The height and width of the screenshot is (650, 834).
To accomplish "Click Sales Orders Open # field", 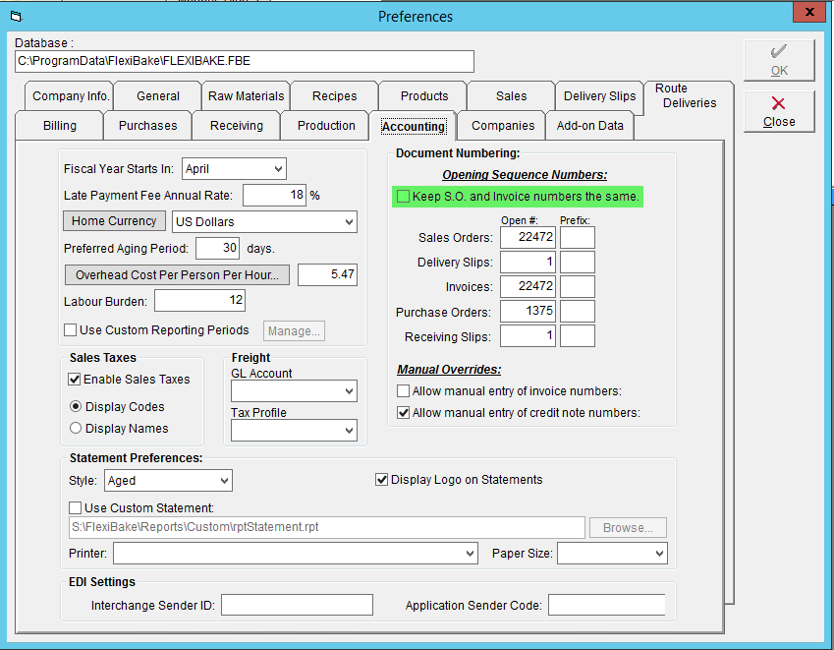I will (x=528, y=237).
